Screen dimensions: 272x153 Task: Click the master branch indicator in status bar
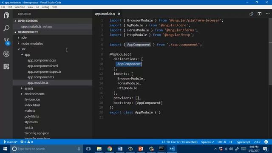point(10,142)
